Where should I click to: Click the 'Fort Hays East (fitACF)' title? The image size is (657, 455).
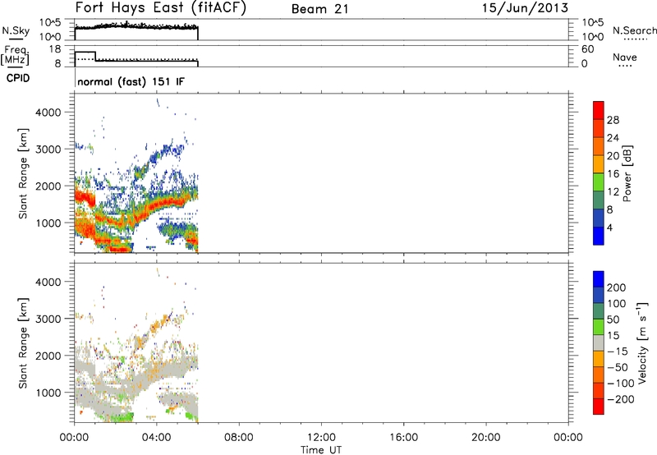tap(160, 8)
